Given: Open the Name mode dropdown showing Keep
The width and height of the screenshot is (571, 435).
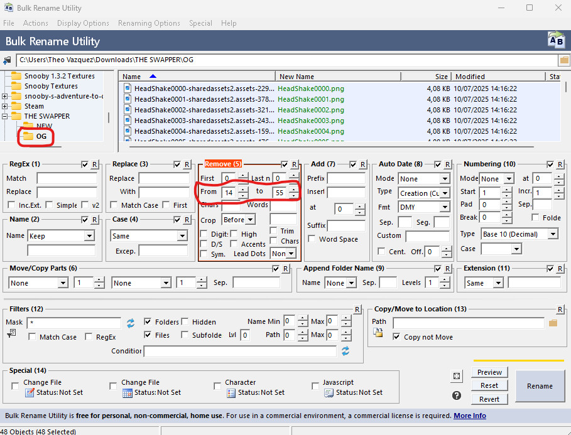Looking at the screenshot, I should point(89,236).
